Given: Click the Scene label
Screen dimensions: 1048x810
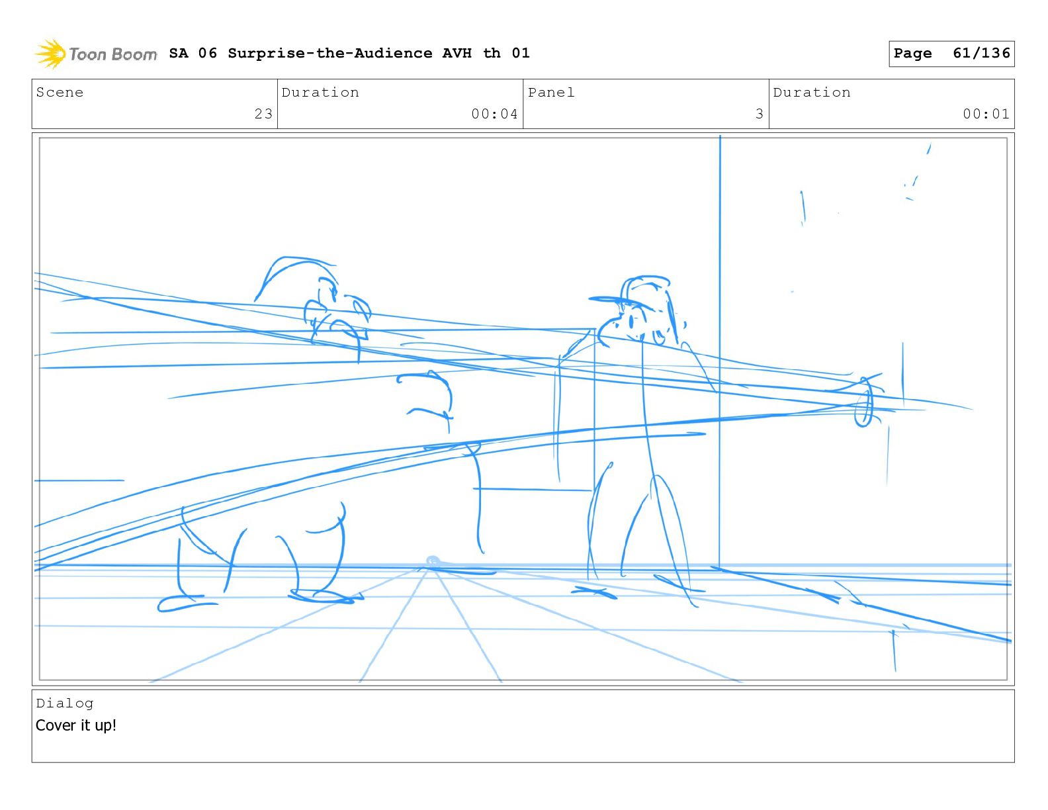Looking at the screenshot, I should [x=60, y=93].
